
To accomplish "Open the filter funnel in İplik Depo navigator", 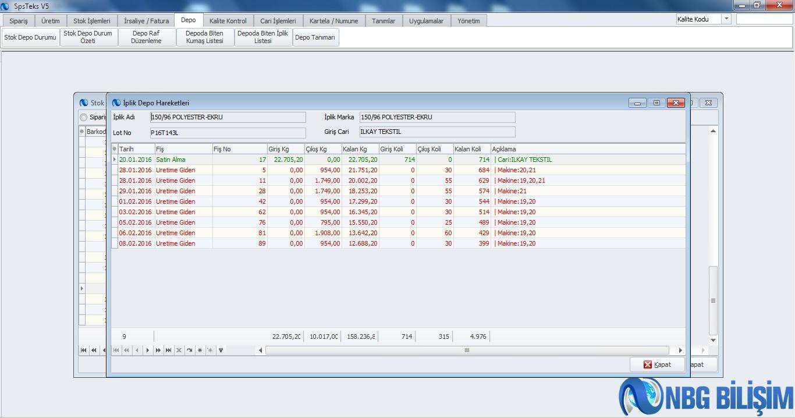I will [x=221, y=350].
